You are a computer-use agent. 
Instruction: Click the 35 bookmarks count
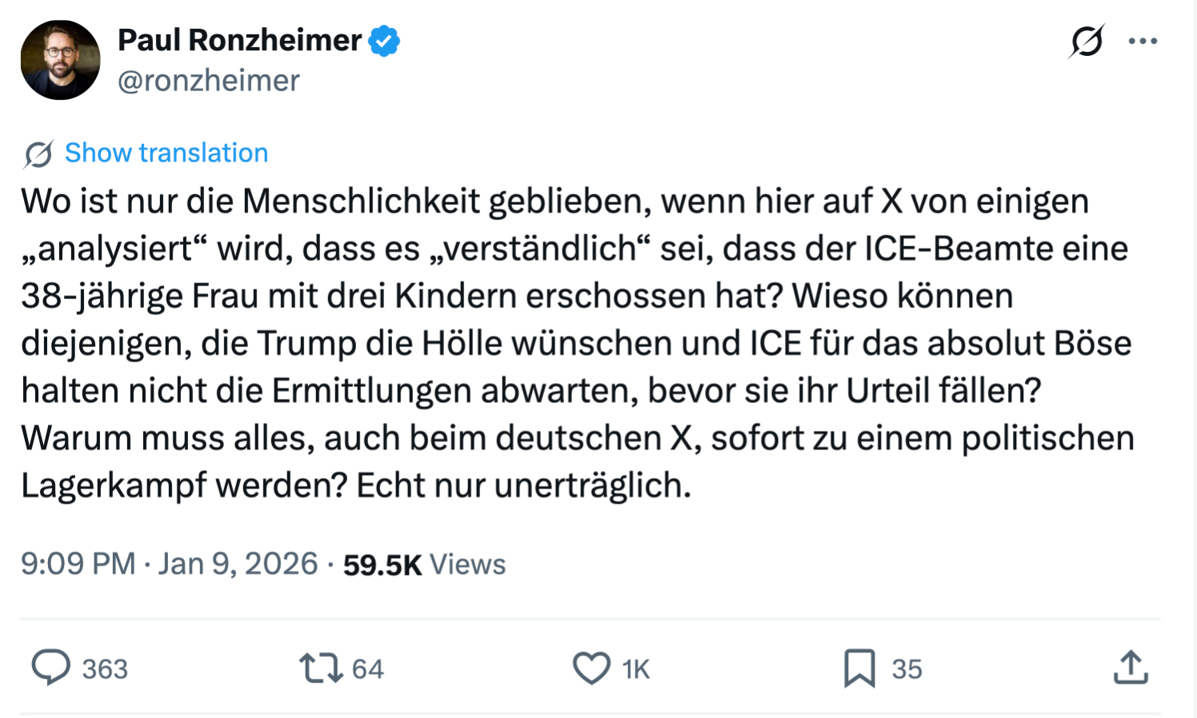tap(907, 669)
